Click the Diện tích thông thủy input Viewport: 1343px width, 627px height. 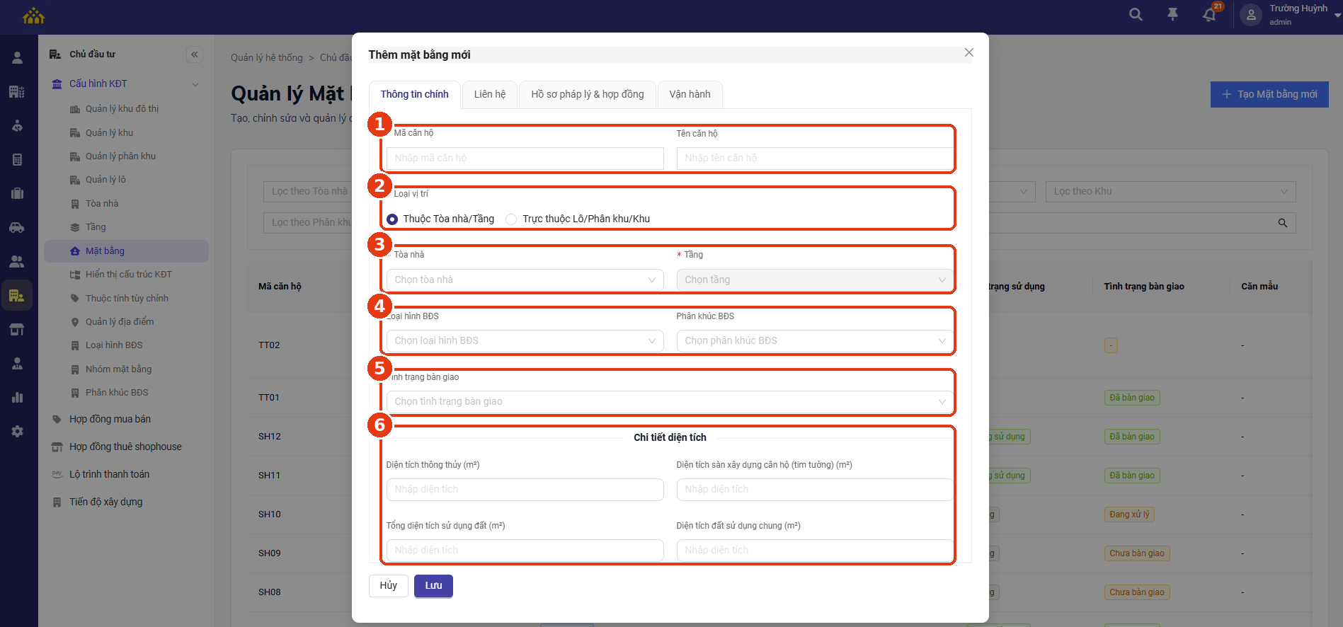[x=525, y=489]
